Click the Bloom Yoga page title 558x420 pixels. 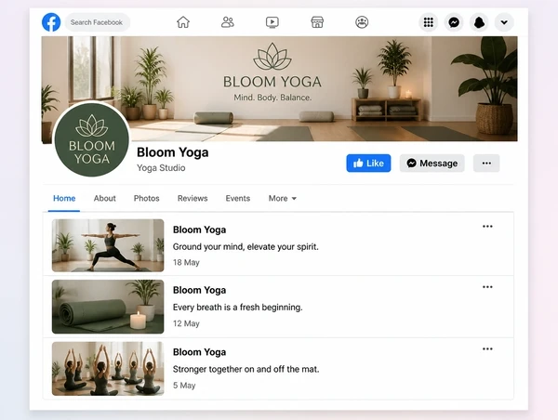(x=173, y=152)
